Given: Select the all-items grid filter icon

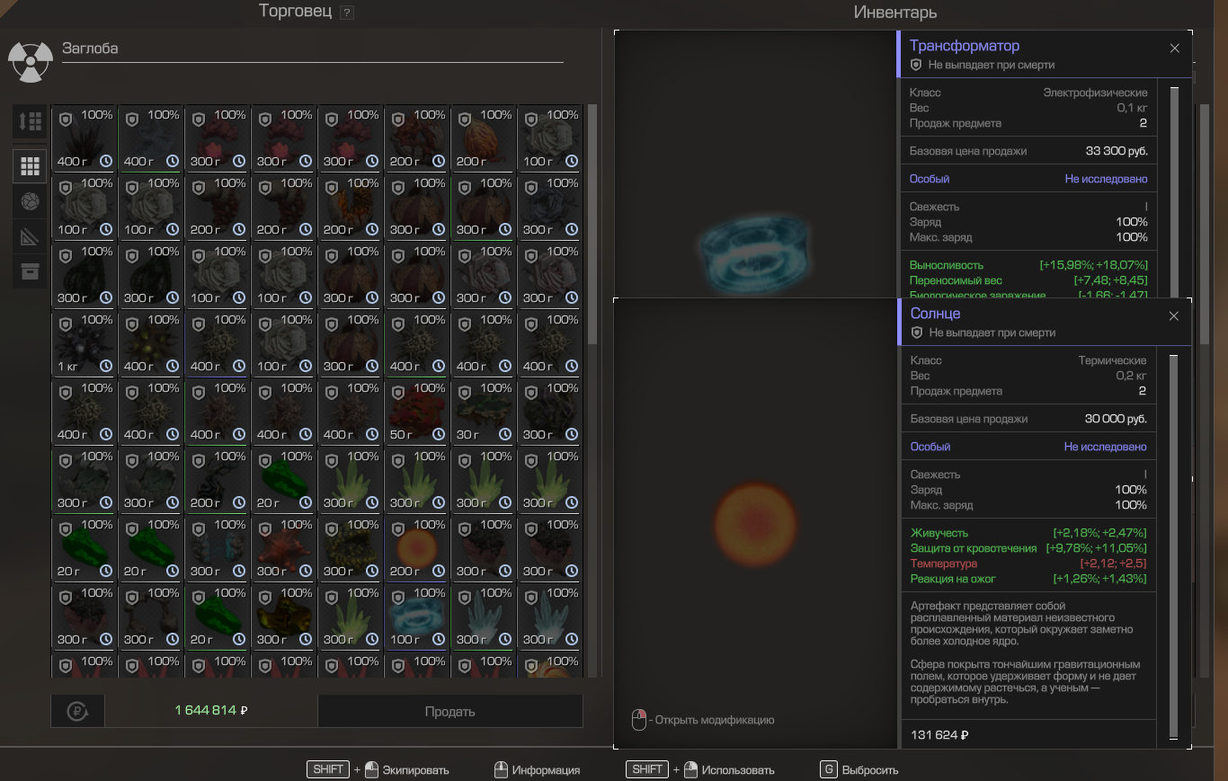Looking at the screenshot, I should [30, 166].
